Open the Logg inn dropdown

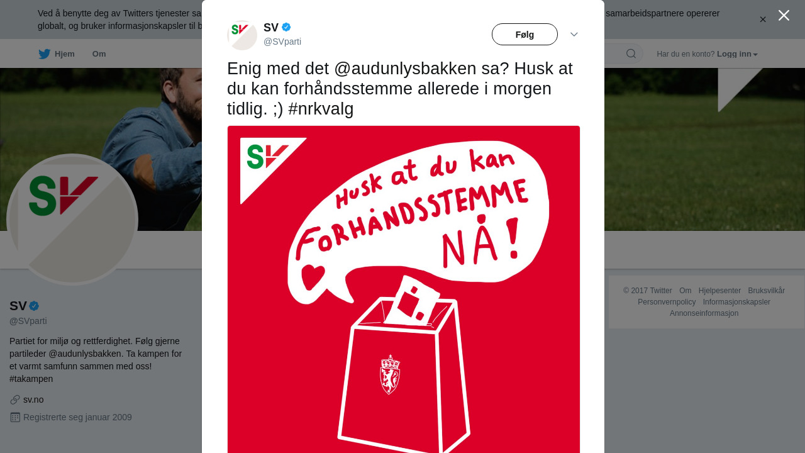click(x=737, y=54)
